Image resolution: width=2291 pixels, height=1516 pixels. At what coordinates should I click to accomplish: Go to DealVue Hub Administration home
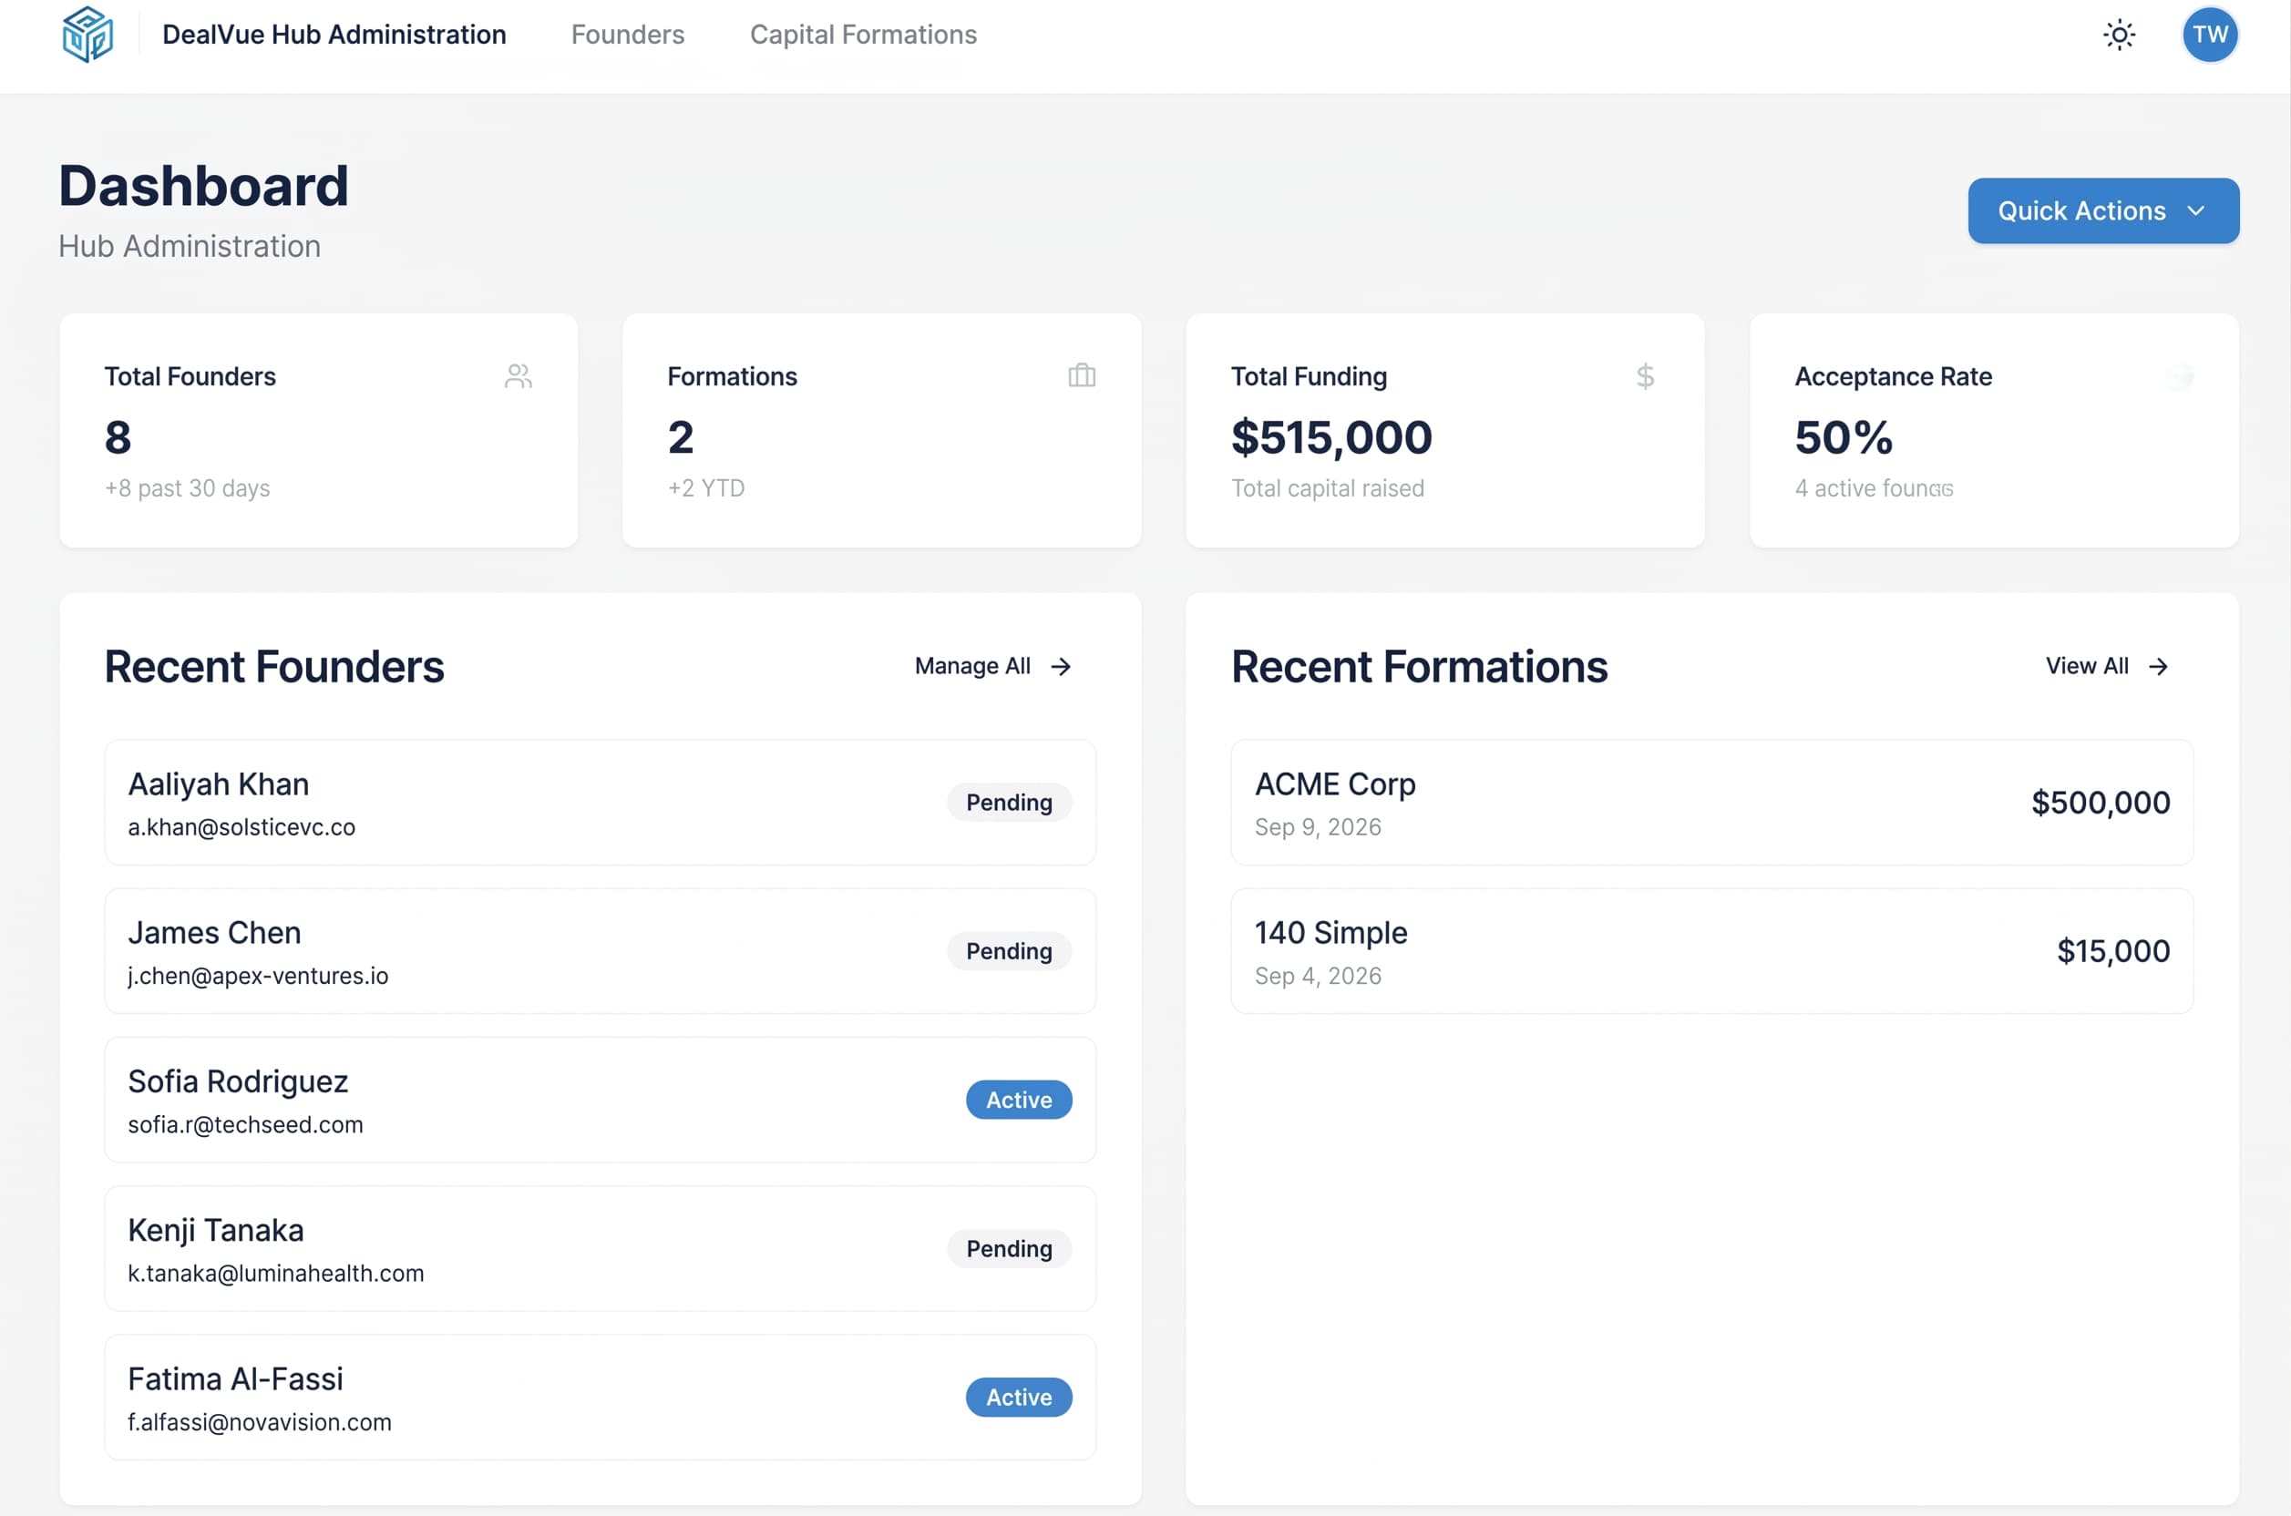(334, 35)
